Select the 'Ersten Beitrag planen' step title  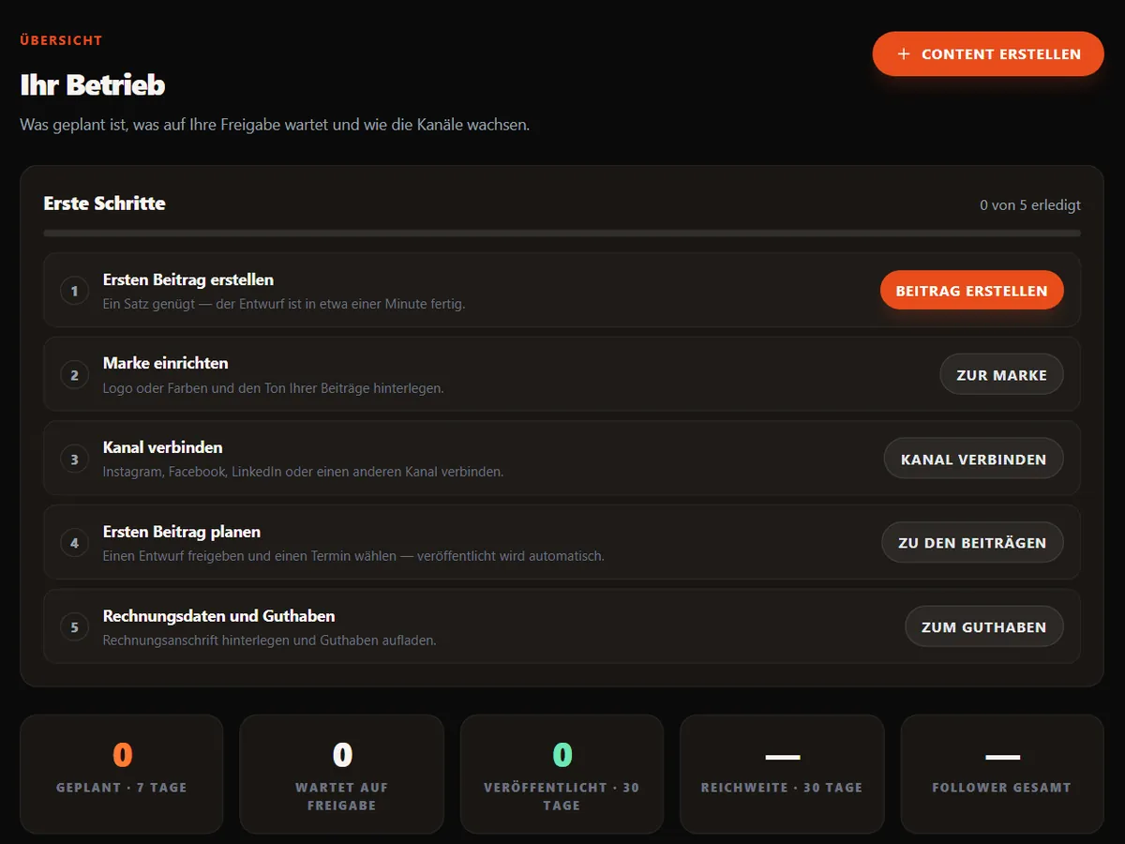click(x=182, y=532)
